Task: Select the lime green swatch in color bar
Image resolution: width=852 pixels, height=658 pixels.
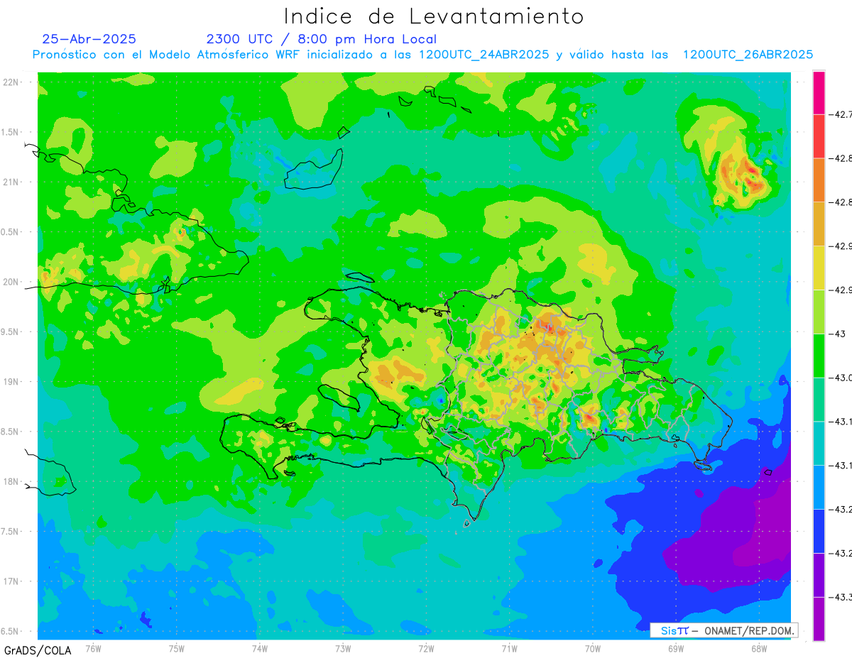Action: click(x=819, y=312)
